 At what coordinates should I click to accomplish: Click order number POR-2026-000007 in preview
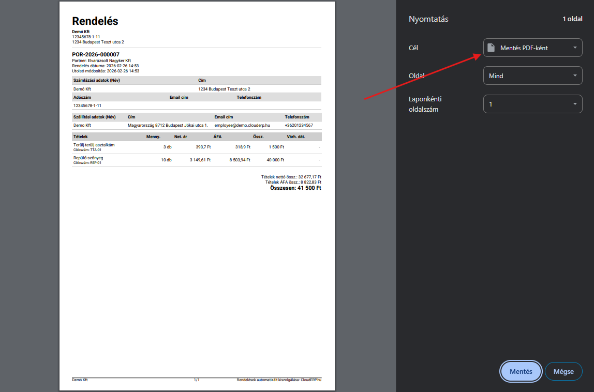[x=96, y=54]
